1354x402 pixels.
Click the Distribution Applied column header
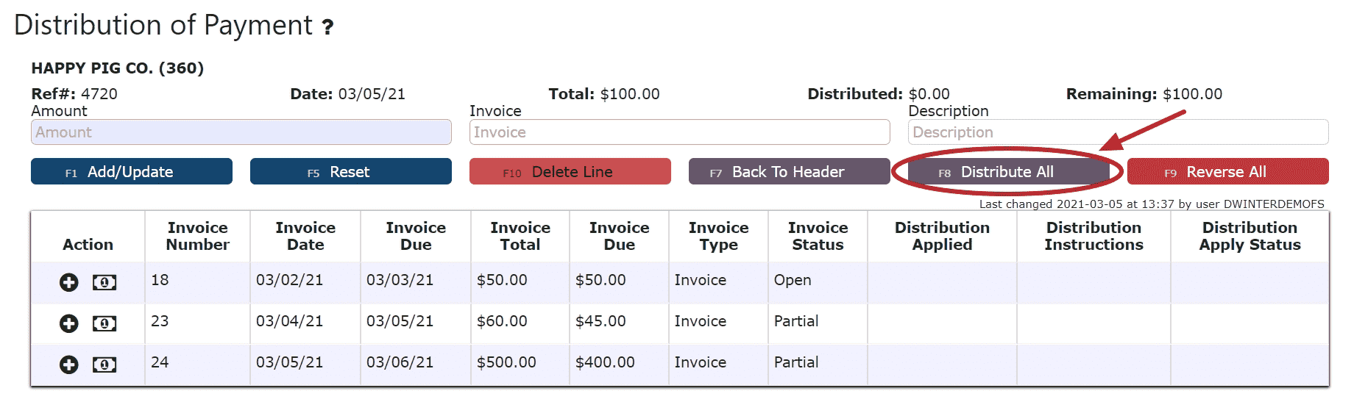coord(943,236)
